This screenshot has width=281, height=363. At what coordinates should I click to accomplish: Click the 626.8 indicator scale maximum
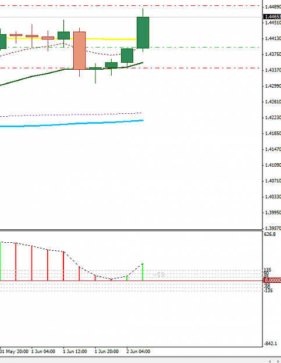click(270, 234)
